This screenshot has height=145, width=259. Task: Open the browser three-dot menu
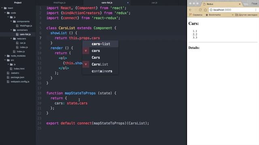(x=256, y=10)
